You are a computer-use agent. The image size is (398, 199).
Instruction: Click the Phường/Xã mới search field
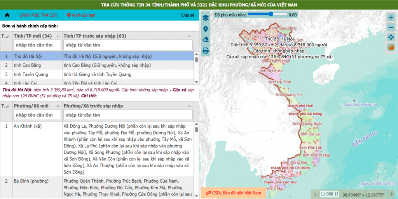pos(38,115)
